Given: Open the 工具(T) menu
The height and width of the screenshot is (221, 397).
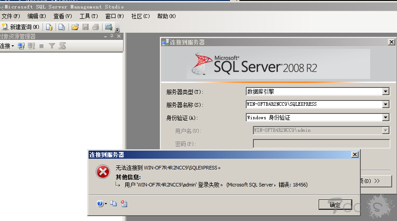Looking at the screenshot, I should point(89,16).
